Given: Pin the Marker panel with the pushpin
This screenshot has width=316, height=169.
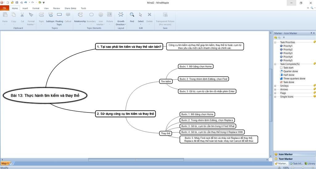Looking at the screenshot, I should tap(311, 33).
